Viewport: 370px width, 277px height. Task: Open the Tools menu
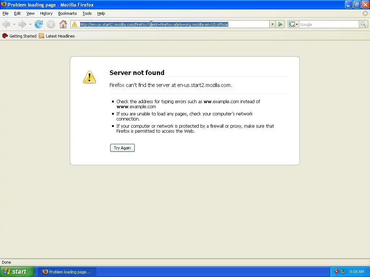coord(87,13)
